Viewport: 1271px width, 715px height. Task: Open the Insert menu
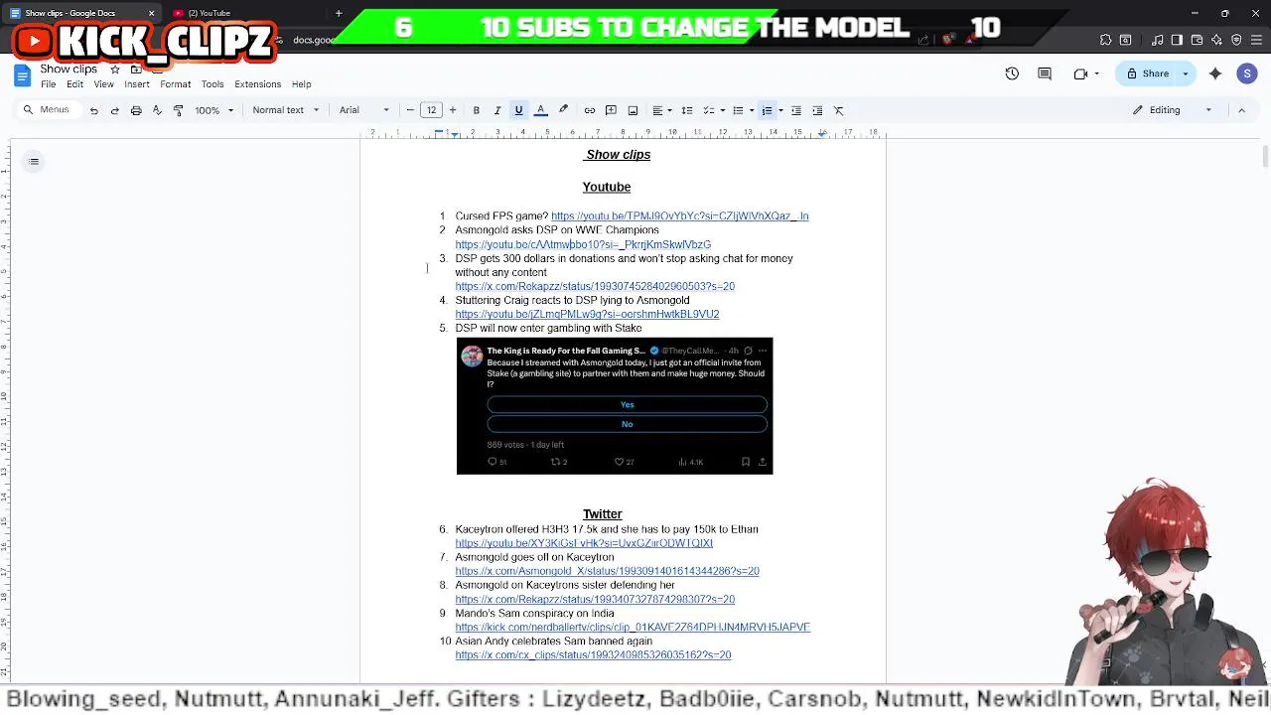click(x=137, y=84)
